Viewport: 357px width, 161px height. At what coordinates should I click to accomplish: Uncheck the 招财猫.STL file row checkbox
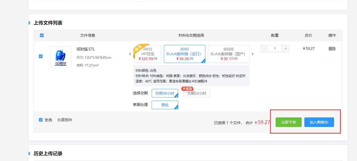click(41, 56)
